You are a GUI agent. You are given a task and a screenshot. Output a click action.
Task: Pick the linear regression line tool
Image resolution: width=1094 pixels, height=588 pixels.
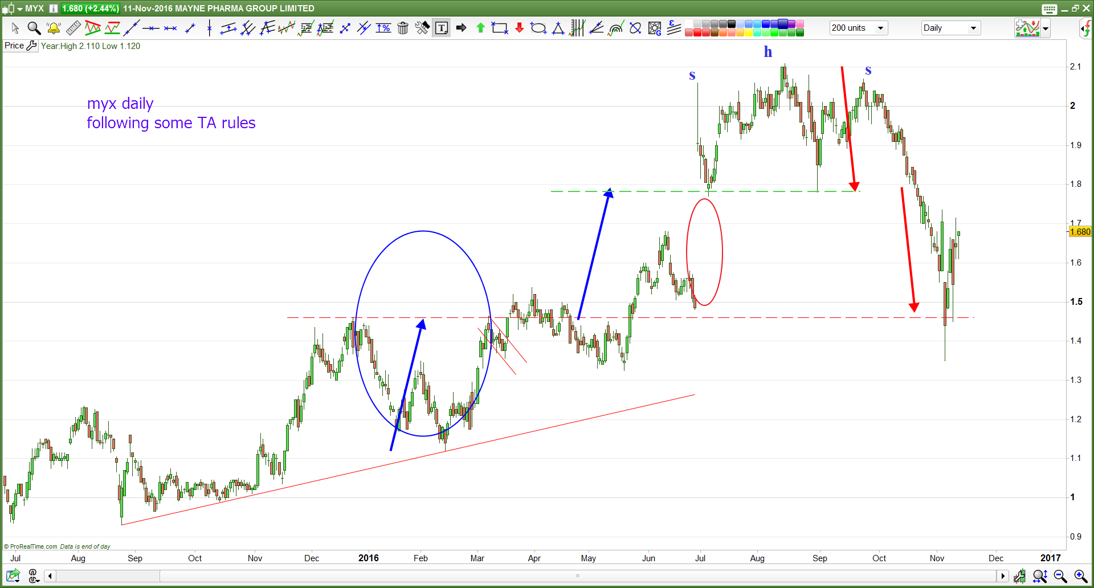[x=287, y=28]
